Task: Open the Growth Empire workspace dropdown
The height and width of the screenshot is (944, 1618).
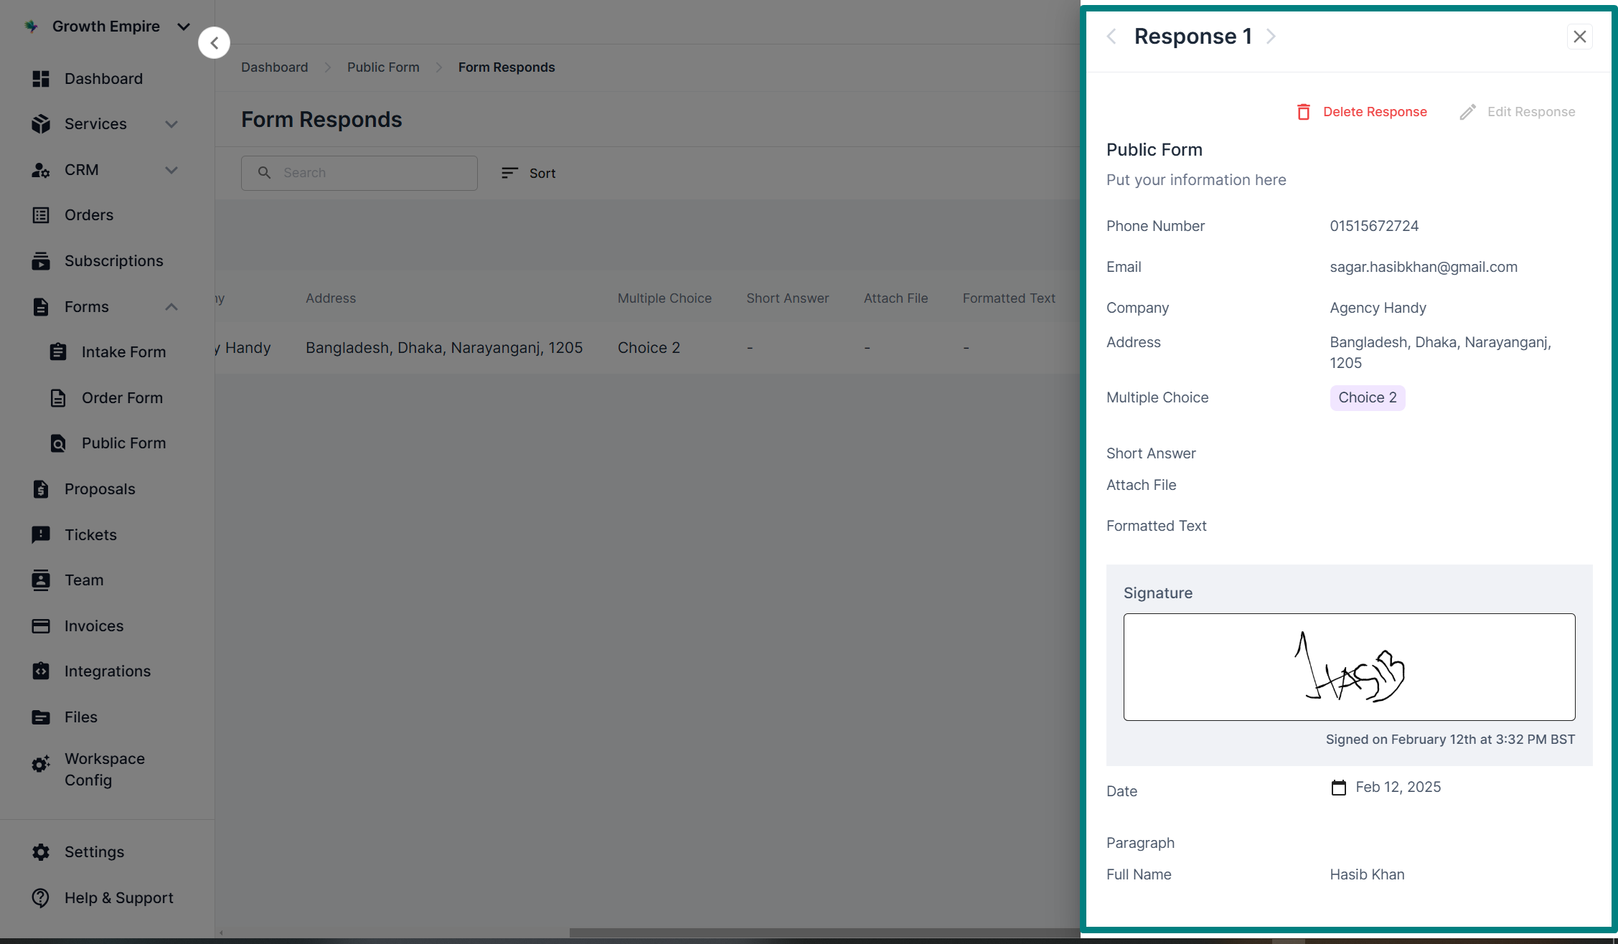Action: 184,27
